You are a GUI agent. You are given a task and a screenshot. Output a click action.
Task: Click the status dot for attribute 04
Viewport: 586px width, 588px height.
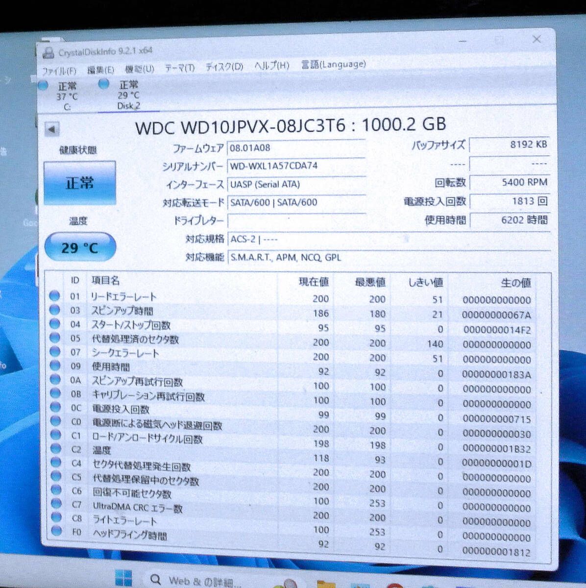[54, 324]
